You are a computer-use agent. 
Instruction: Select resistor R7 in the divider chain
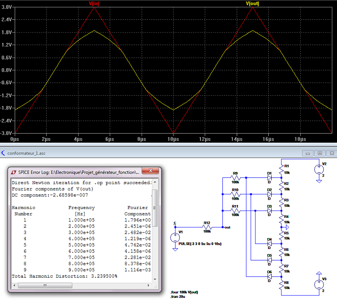[281, 268]
